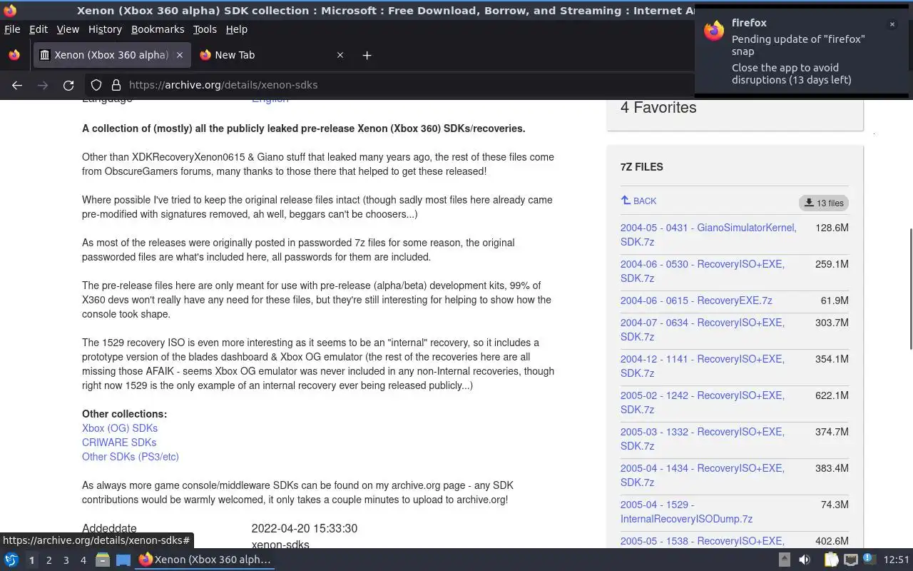
Task: Go back with the browser back arrow
Action: click(17, 85)
